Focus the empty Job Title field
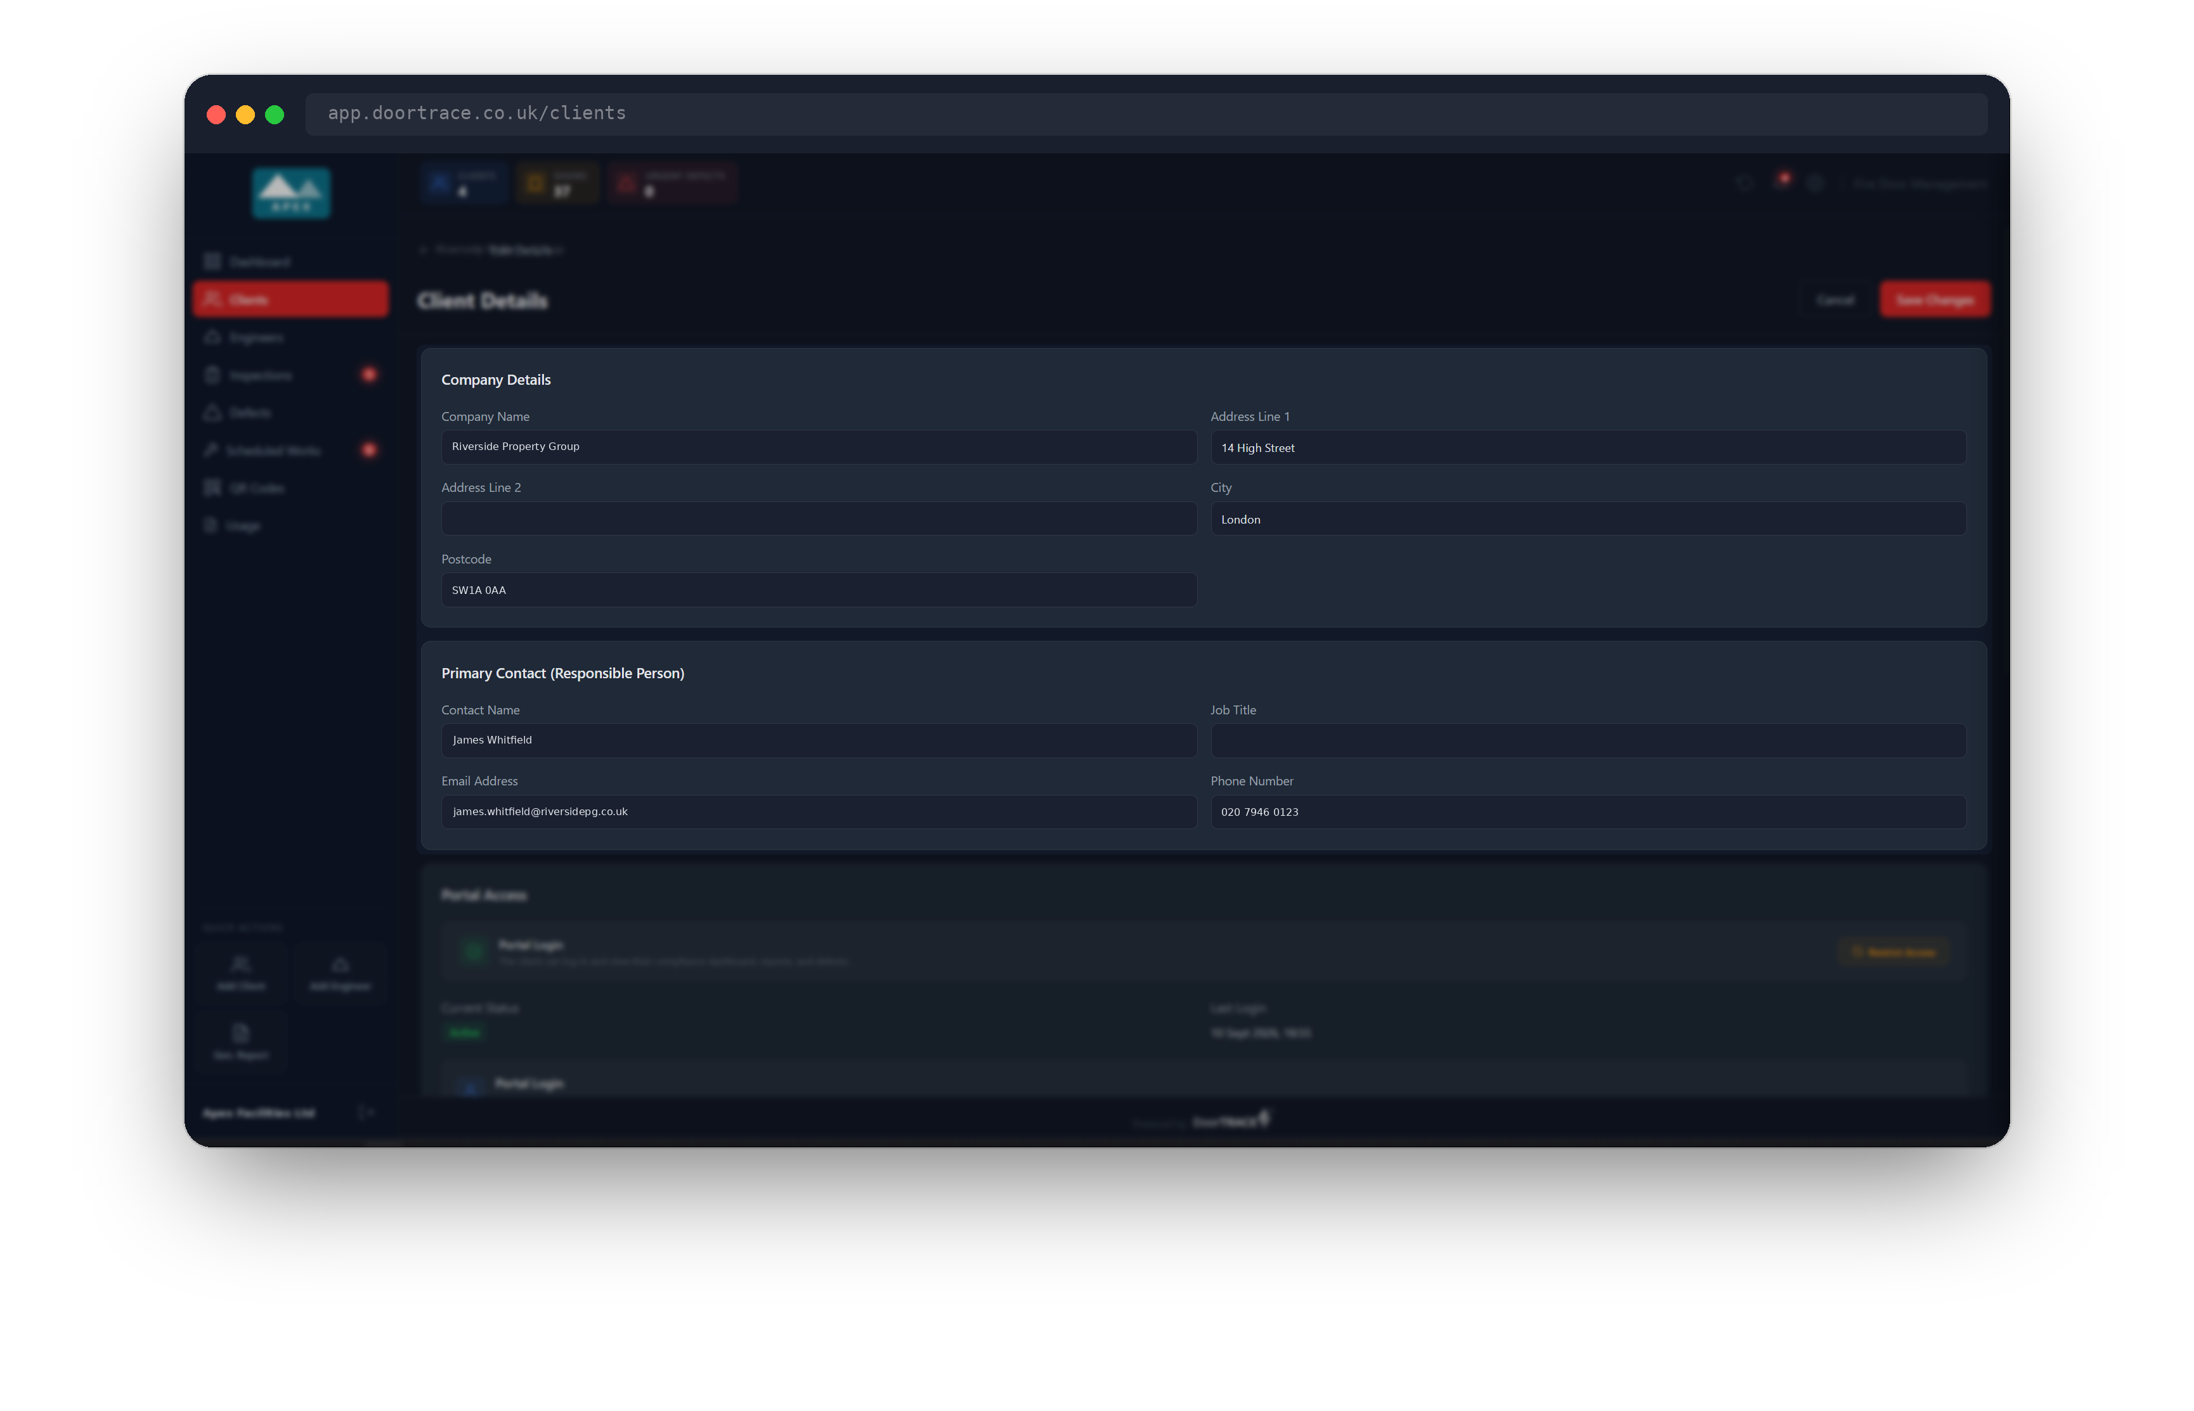Image resolution: width=2194 pixels, height=1411 pixels. click(1587, 740)
